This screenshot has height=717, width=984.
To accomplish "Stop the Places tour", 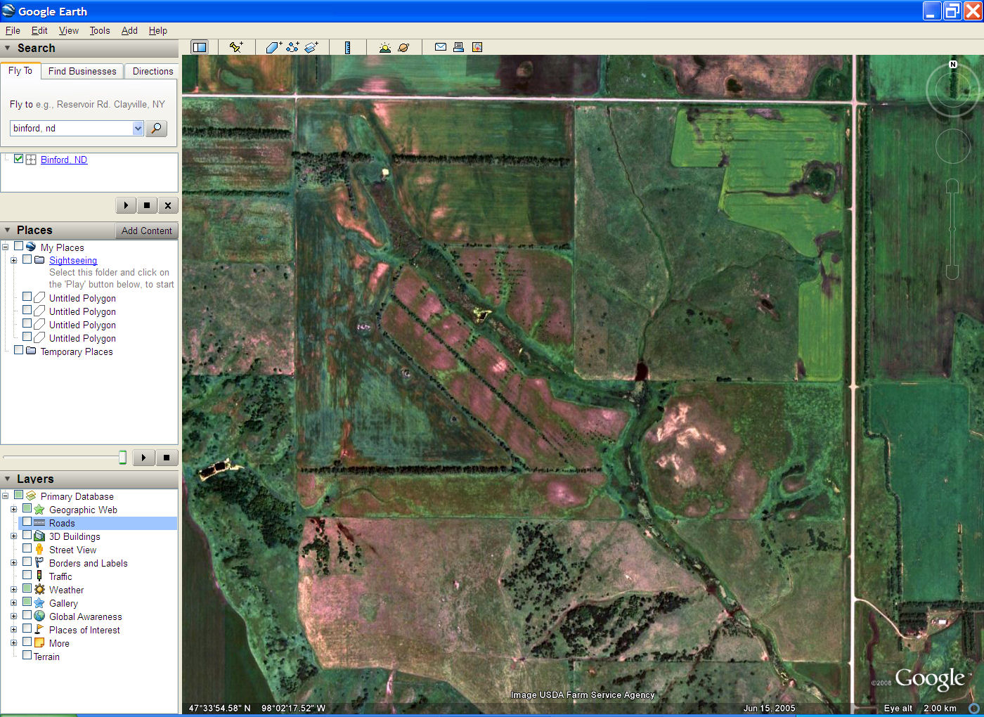I will coord(167,458).
